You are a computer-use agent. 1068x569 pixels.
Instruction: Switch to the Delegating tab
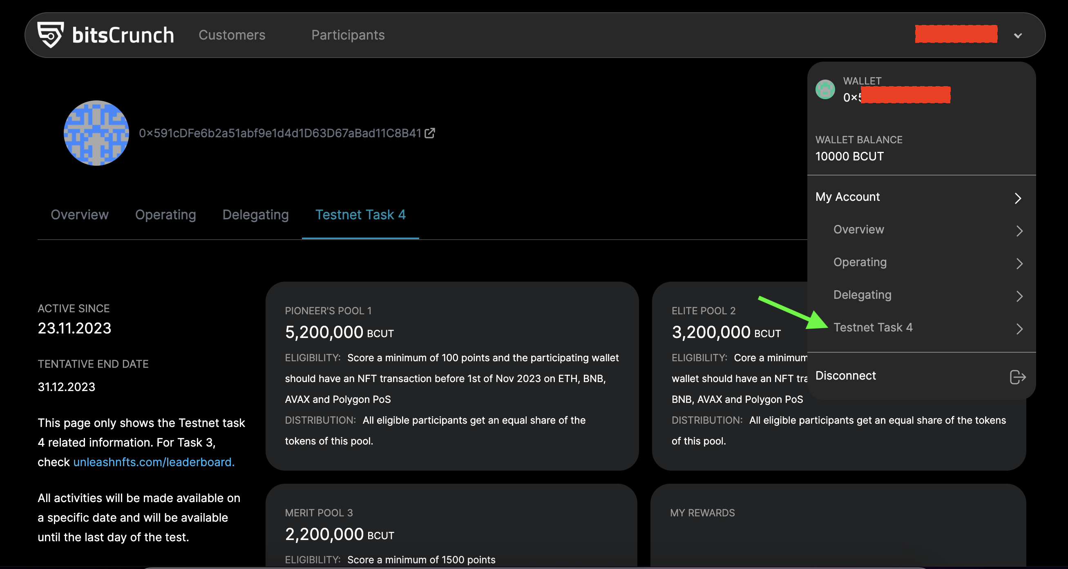(x=255, y=215)
